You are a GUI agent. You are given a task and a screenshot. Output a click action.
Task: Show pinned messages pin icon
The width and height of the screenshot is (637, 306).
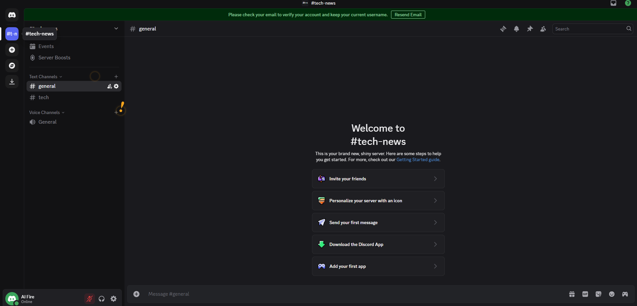click(530, 29)
